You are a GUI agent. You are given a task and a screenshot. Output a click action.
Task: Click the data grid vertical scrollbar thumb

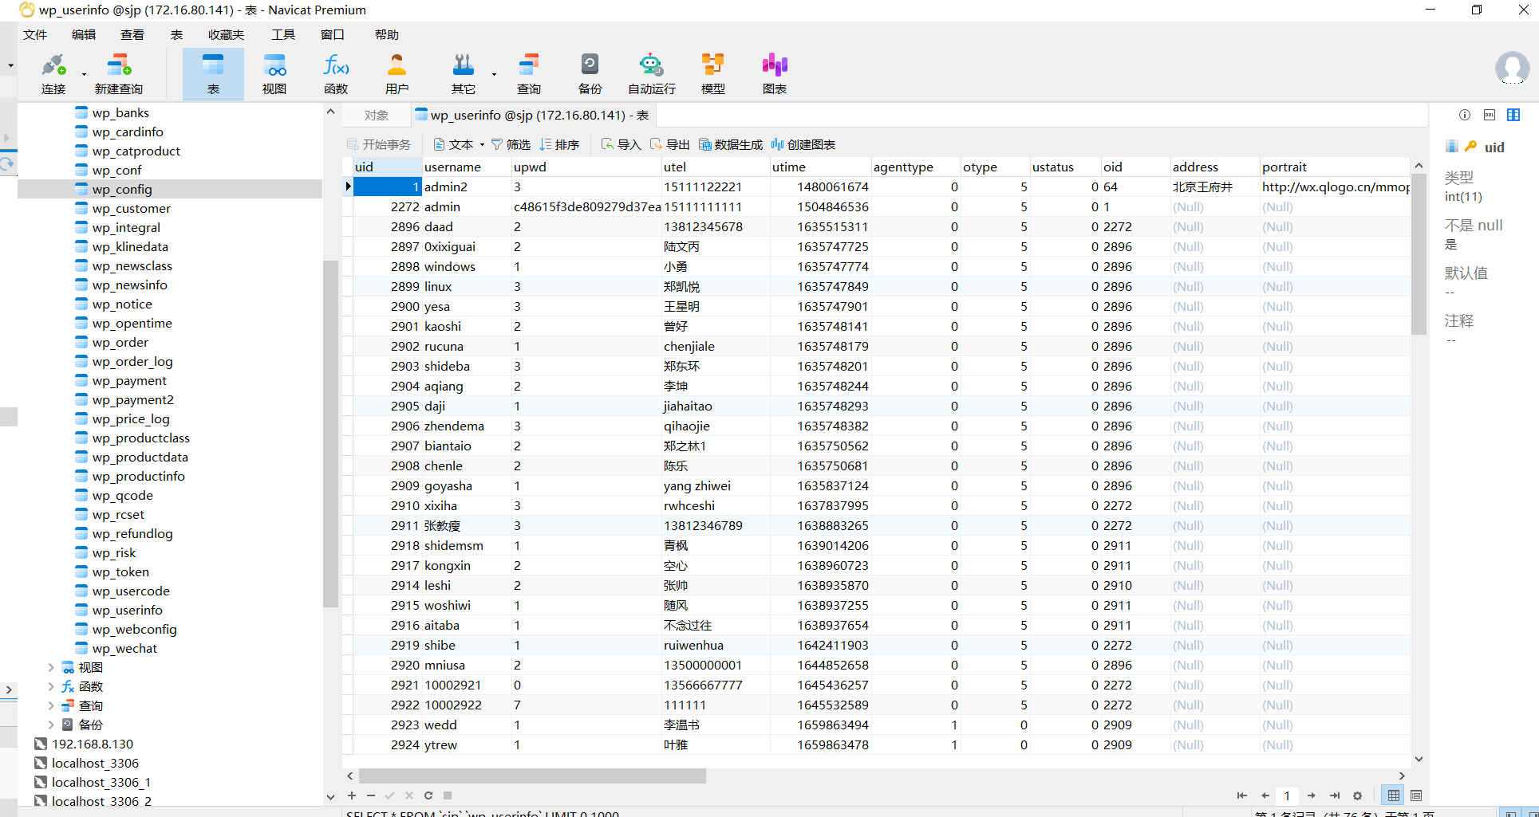click(1419, 254)
